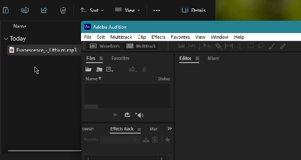Open the Clip menu in Adobe Audition
Image resolution: width=301 pixels, height=160 pixels.
(142, 37)
